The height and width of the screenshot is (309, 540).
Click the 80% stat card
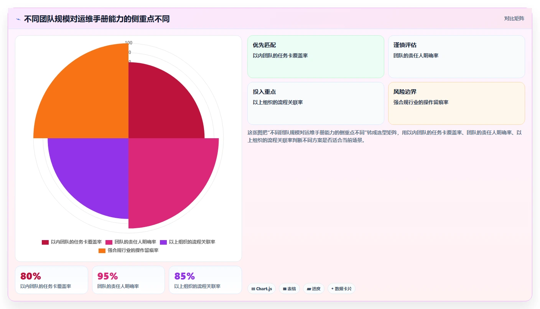(x=51, y=280)
